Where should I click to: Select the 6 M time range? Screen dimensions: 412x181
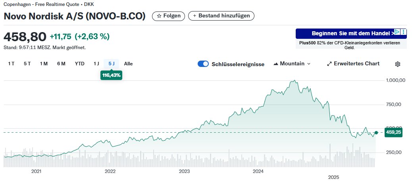pyautogui.click(x=61, y=64)
